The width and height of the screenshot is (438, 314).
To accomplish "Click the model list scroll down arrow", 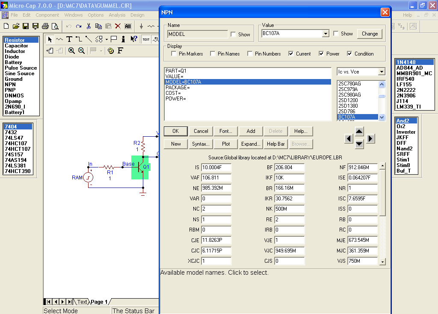I will pyautogui.click(x=382, y=117).
